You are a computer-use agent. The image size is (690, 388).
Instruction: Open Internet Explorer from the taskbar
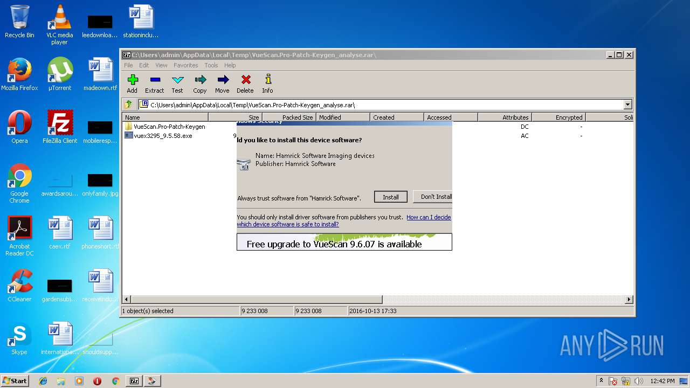pyautogui.click(x=43, y=381)
